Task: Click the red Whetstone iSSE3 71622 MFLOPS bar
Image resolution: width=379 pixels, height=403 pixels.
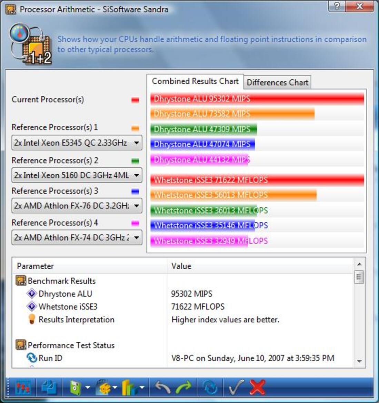Action: tap(257, 180)
